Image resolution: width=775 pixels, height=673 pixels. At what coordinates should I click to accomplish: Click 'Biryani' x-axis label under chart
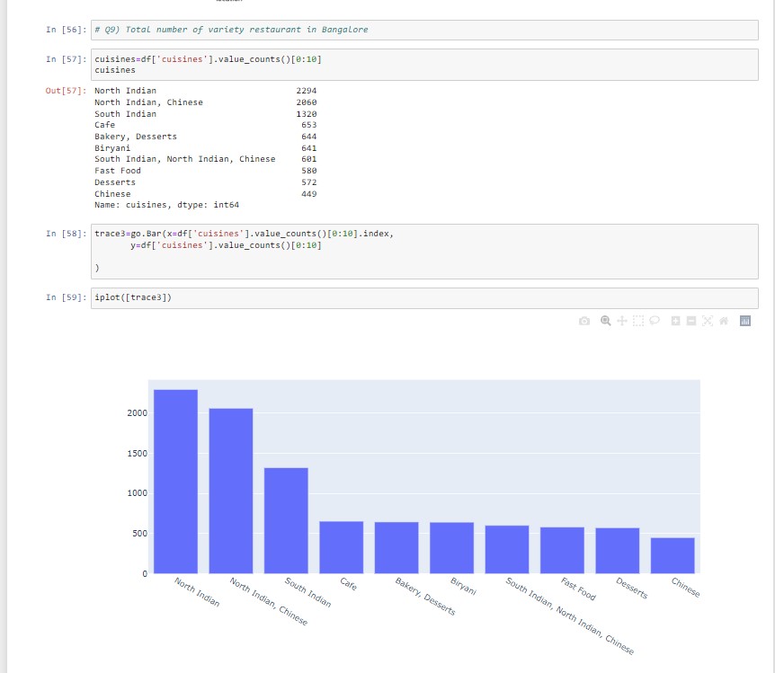coord(463,586)
